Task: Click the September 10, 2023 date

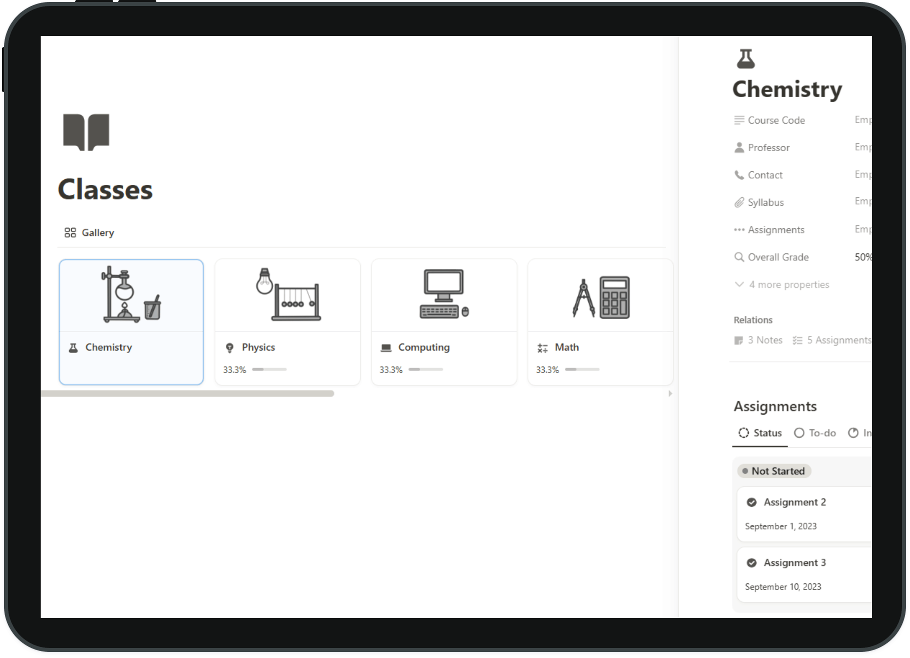Action: click(783, 587)
